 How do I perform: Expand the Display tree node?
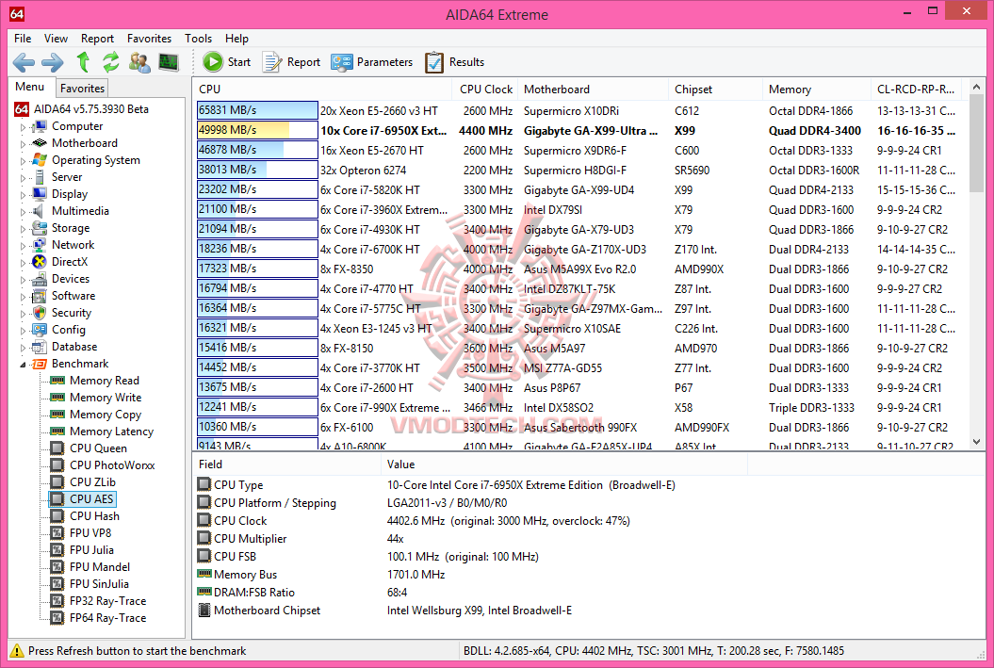[x=24, y=195]
